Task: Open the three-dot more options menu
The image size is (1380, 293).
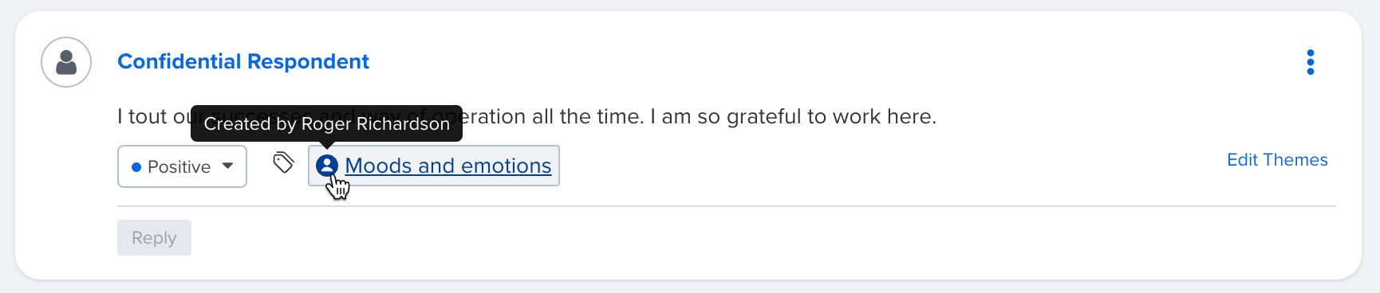Action: [x=1310, y=62]
